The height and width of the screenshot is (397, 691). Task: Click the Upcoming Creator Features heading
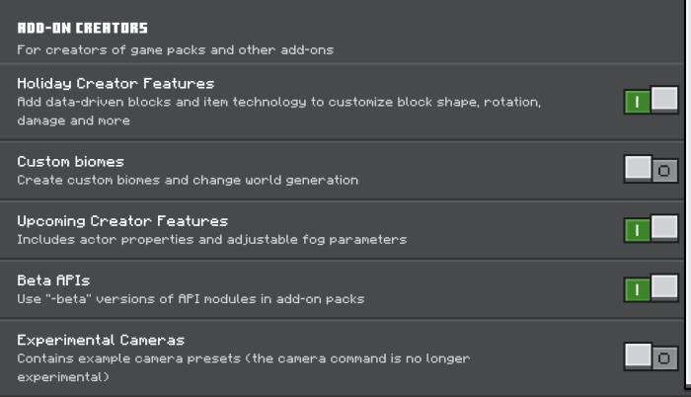pyautogui.click(x=122, y=220)
